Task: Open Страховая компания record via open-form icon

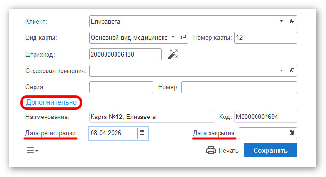Action: (292, 71)
